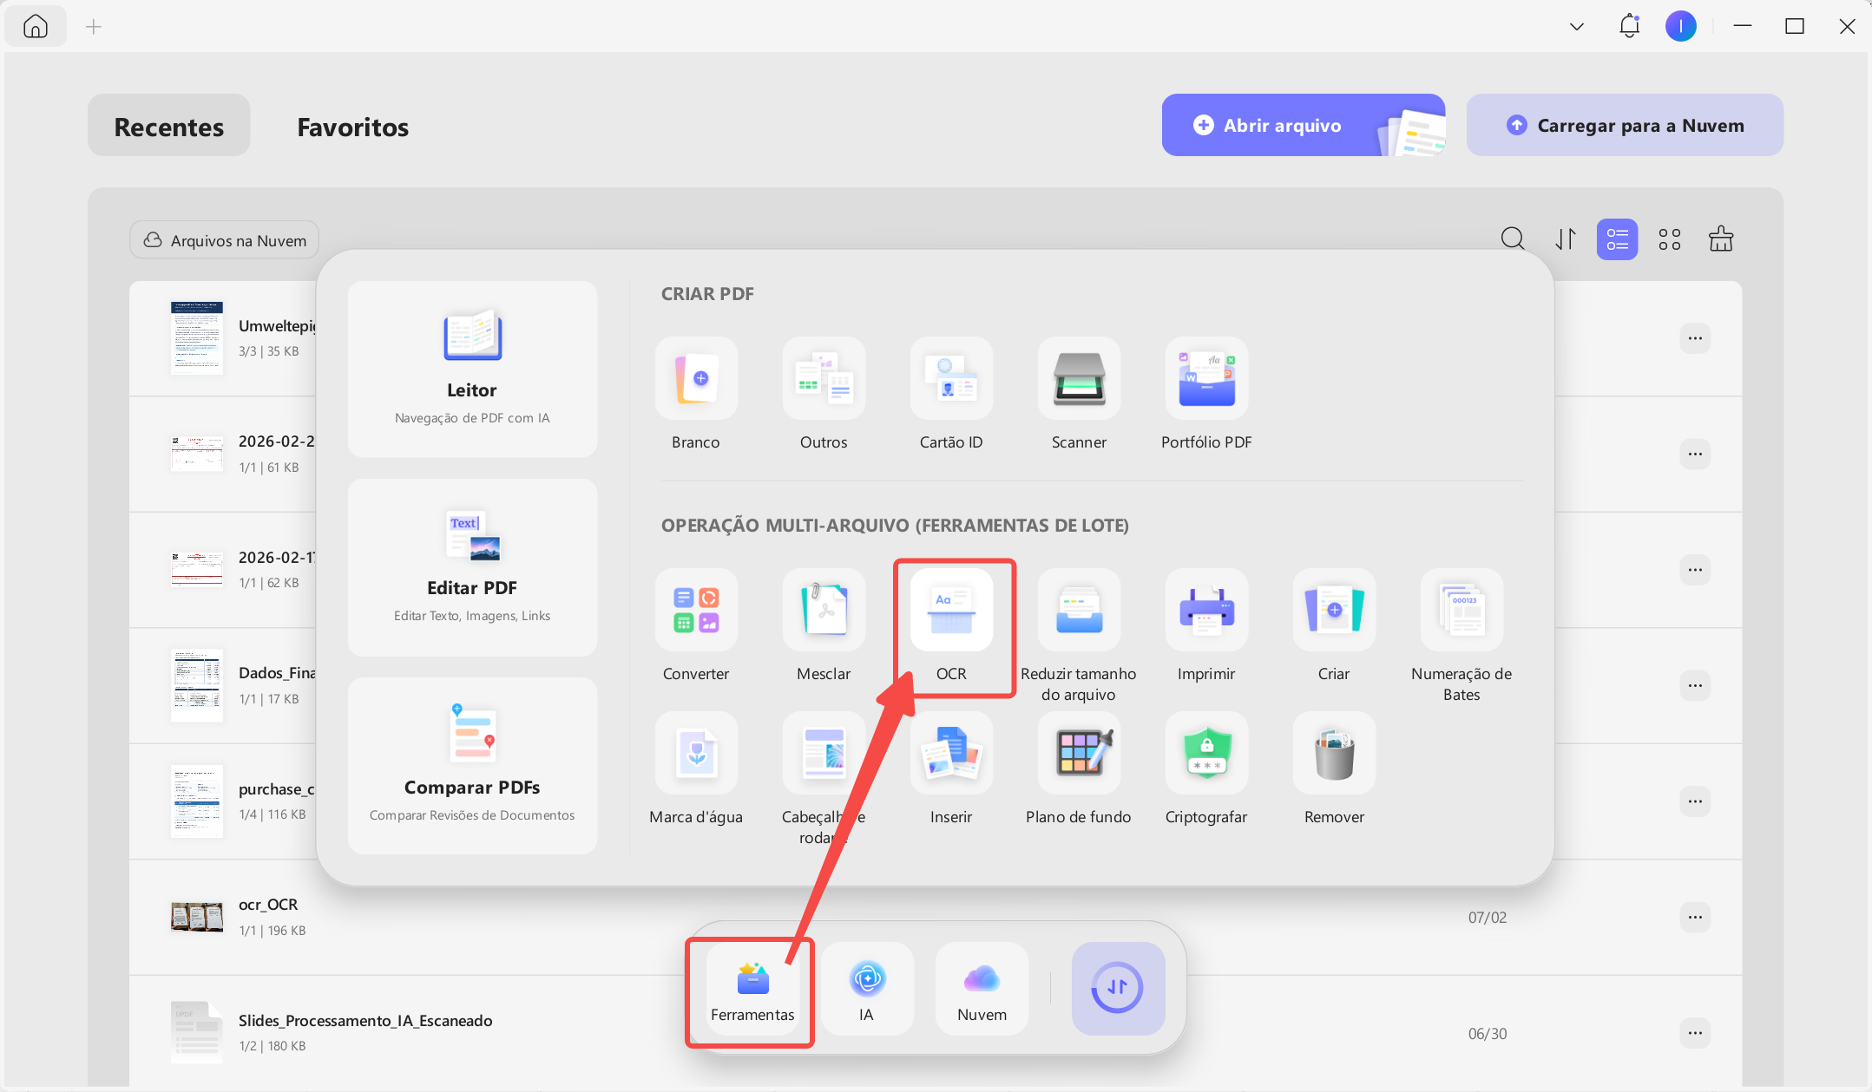This screenshot has height=1092, width=1872.
Task: Click the sync transfer dock button
Action: coord(1118,988)
